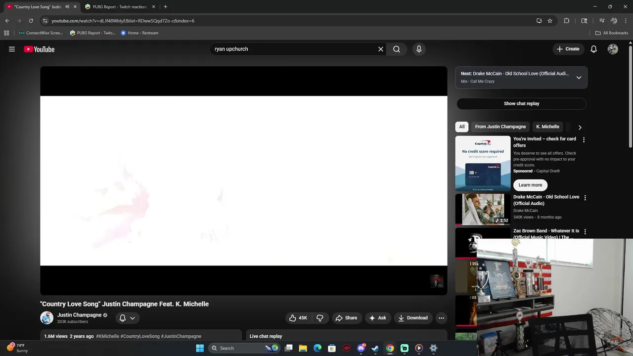This screenshot has width=633, height=356.
Task: Show chat replay
Action: pyautogui.click(x=521, y=103)
